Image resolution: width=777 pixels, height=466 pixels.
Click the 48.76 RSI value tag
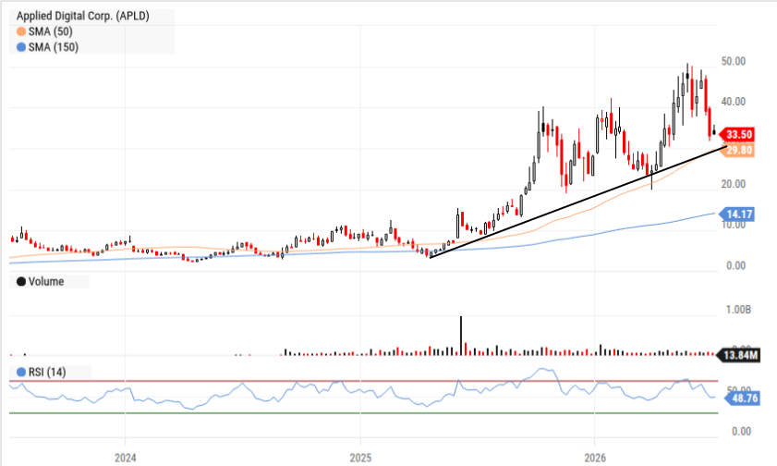click(x=742, y=399)
